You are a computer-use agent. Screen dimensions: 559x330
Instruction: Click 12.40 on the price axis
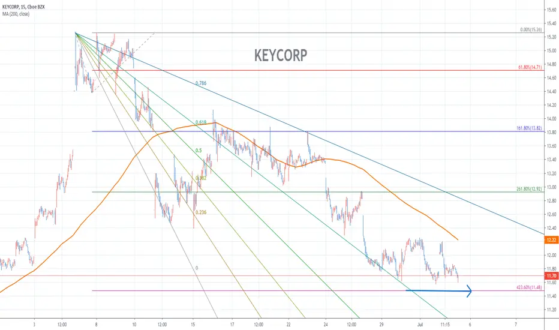coord(552,228)
